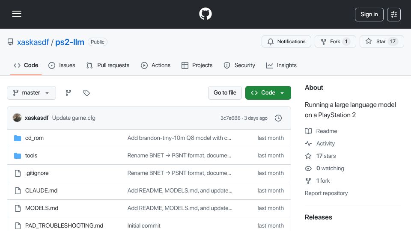Open the hamburger navigation menu
The width and height of the screenshot is (411, 231).
[17, 14]
